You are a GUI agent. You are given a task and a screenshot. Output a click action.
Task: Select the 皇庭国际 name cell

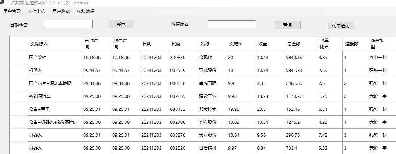212,83
